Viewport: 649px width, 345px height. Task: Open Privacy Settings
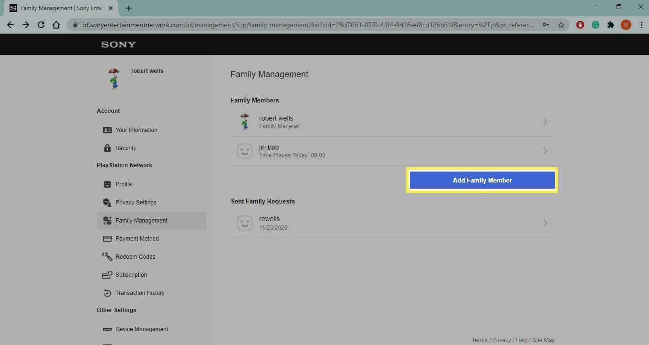pos(136,203)
